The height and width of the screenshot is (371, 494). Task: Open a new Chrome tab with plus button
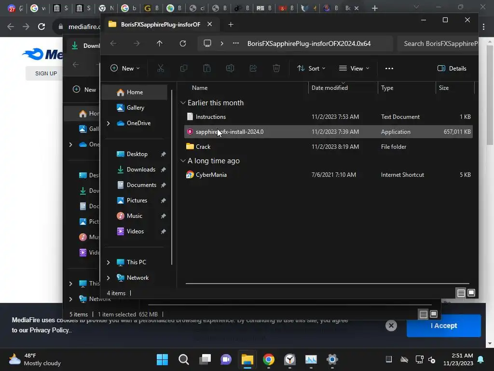(x=374, y=8)
